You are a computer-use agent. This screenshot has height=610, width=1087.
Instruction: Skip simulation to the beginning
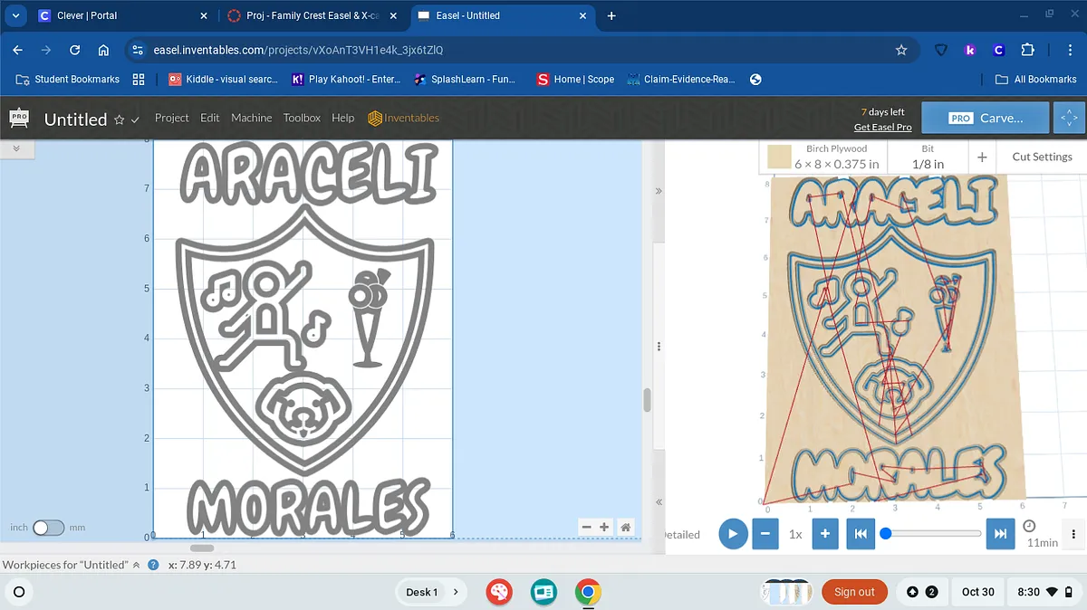pos(861,534)
